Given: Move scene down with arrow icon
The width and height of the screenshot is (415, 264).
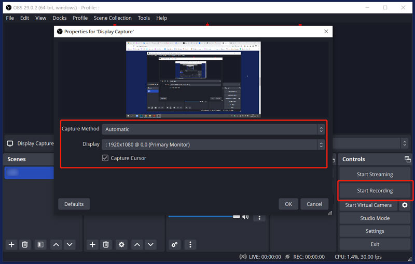Looking at the screenshot, I should coord(70,244).
